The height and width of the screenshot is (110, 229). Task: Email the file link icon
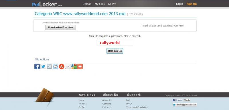(68, 66)
